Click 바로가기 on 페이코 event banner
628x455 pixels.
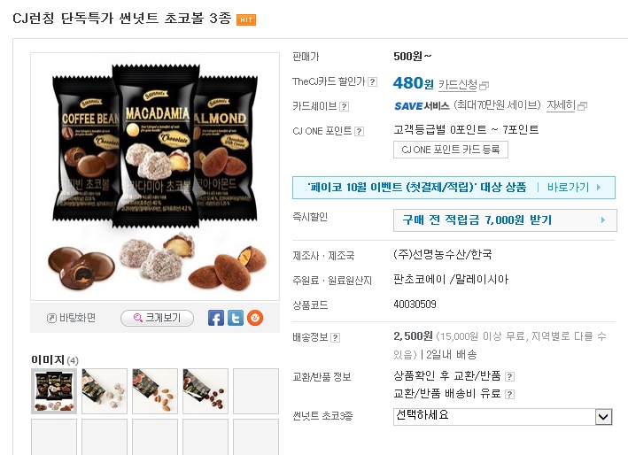574,188
